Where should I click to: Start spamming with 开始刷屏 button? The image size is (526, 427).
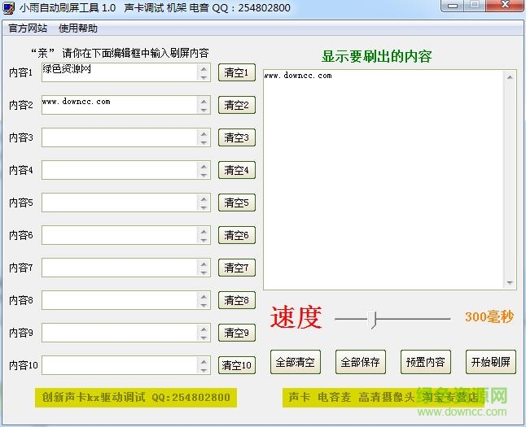[x=490, y=362]
